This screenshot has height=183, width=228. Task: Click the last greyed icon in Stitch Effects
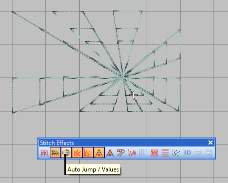coord(209,152)
